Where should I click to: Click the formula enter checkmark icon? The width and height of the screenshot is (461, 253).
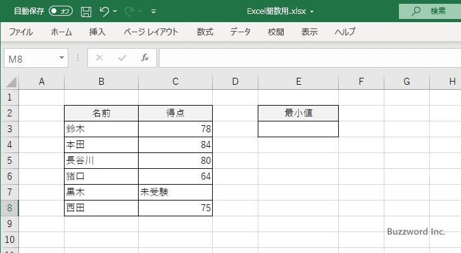pos(122,58)
